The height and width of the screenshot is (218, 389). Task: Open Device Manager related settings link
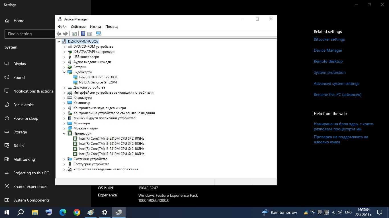point(328,51)
